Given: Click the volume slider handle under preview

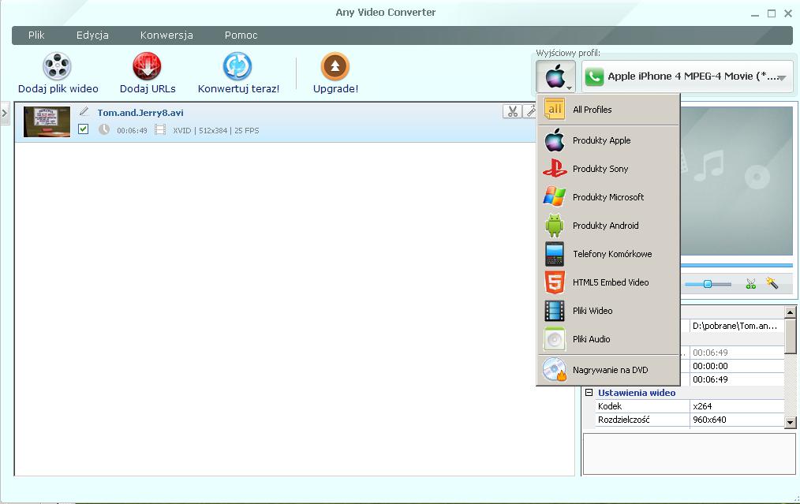Looking at the screenshot, I should point(707,284).
